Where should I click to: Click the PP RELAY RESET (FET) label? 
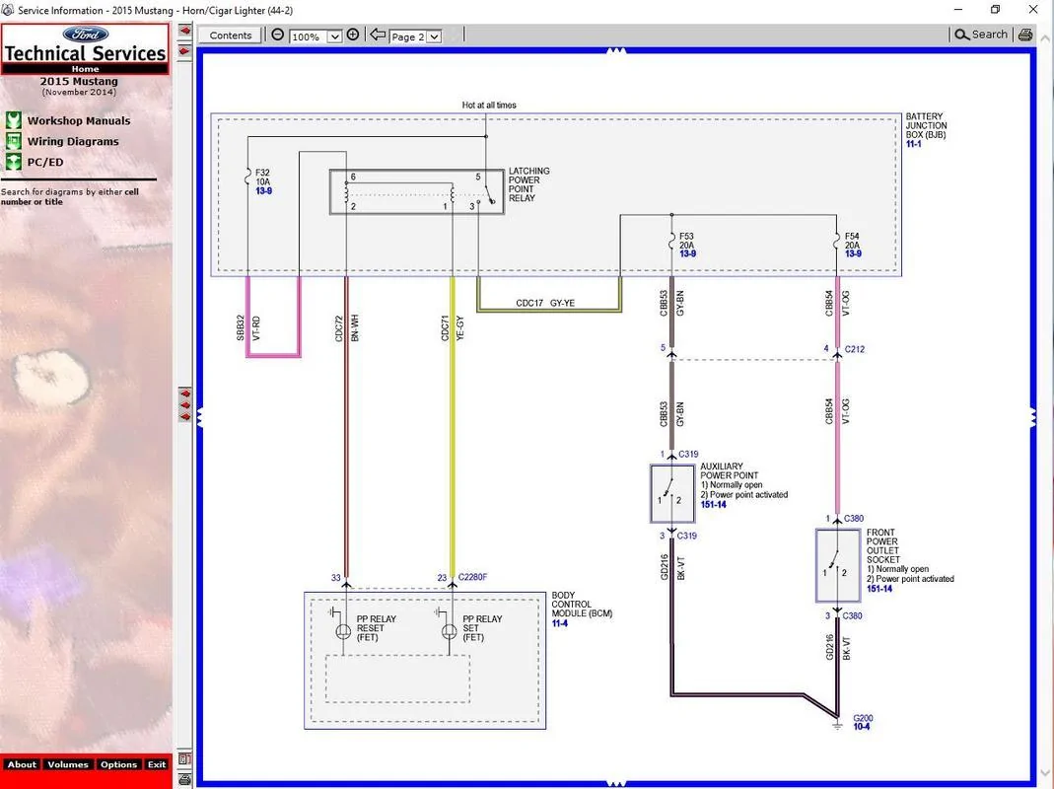(376, 628)
